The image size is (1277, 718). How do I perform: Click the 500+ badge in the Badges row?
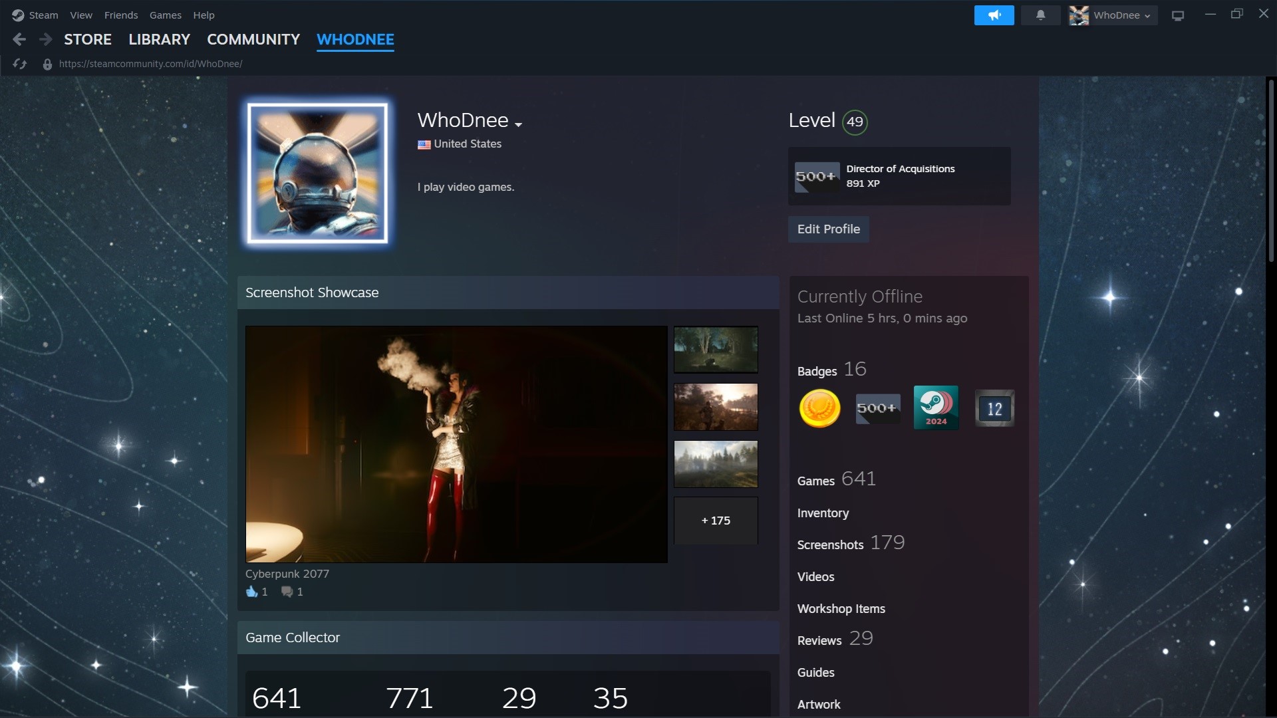point(878,408)
